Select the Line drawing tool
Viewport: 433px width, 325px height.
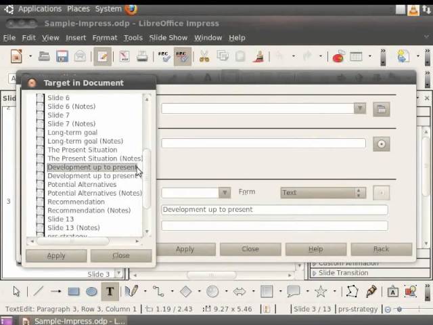(39, 291)
